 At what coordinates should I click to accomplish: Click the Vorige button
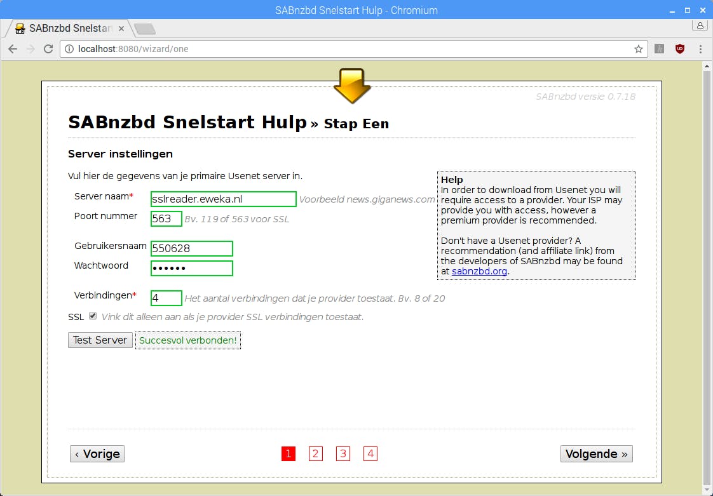[x=97, y=453]
